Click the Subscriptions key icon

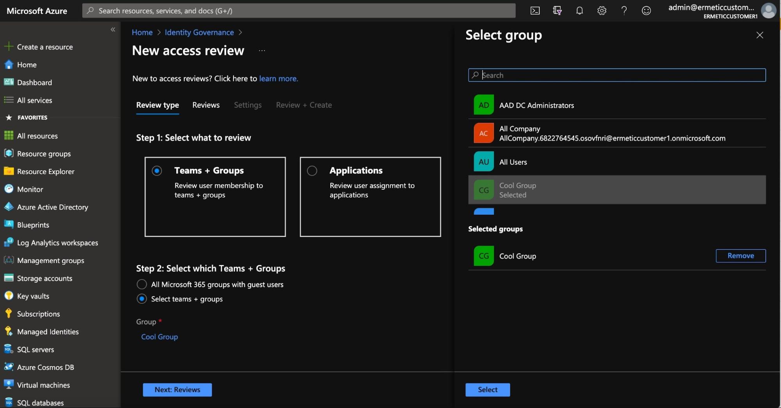click(x=9, y=314)
